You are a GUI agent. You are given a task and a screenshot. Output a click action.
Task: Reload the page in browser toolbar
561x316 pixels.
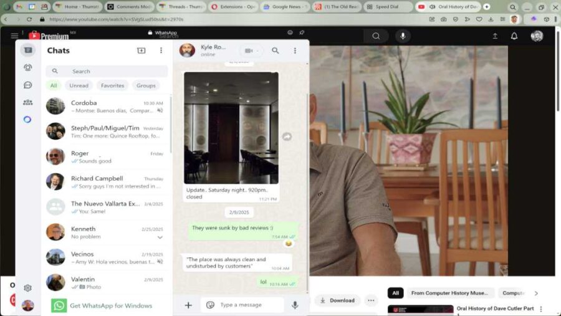coord(29,19)
